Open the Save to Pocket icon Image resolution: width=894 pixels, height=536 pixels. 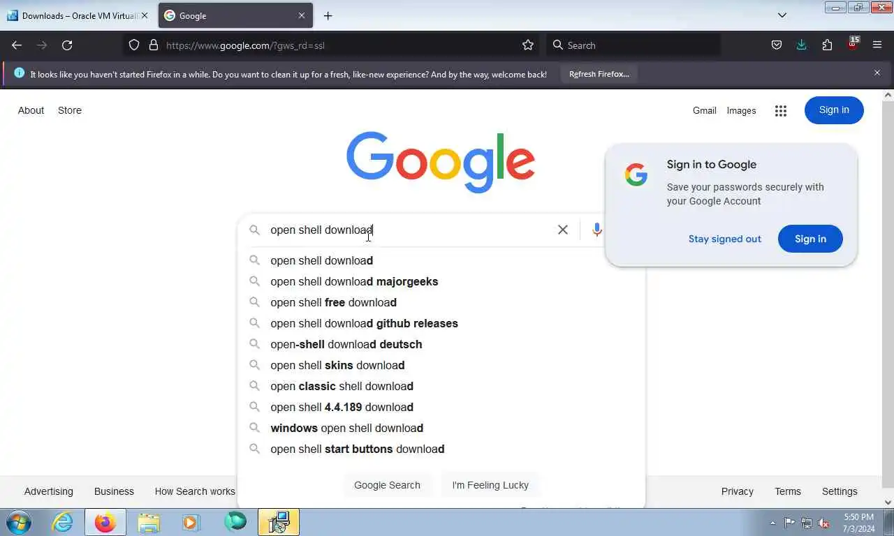coord(777,45)
